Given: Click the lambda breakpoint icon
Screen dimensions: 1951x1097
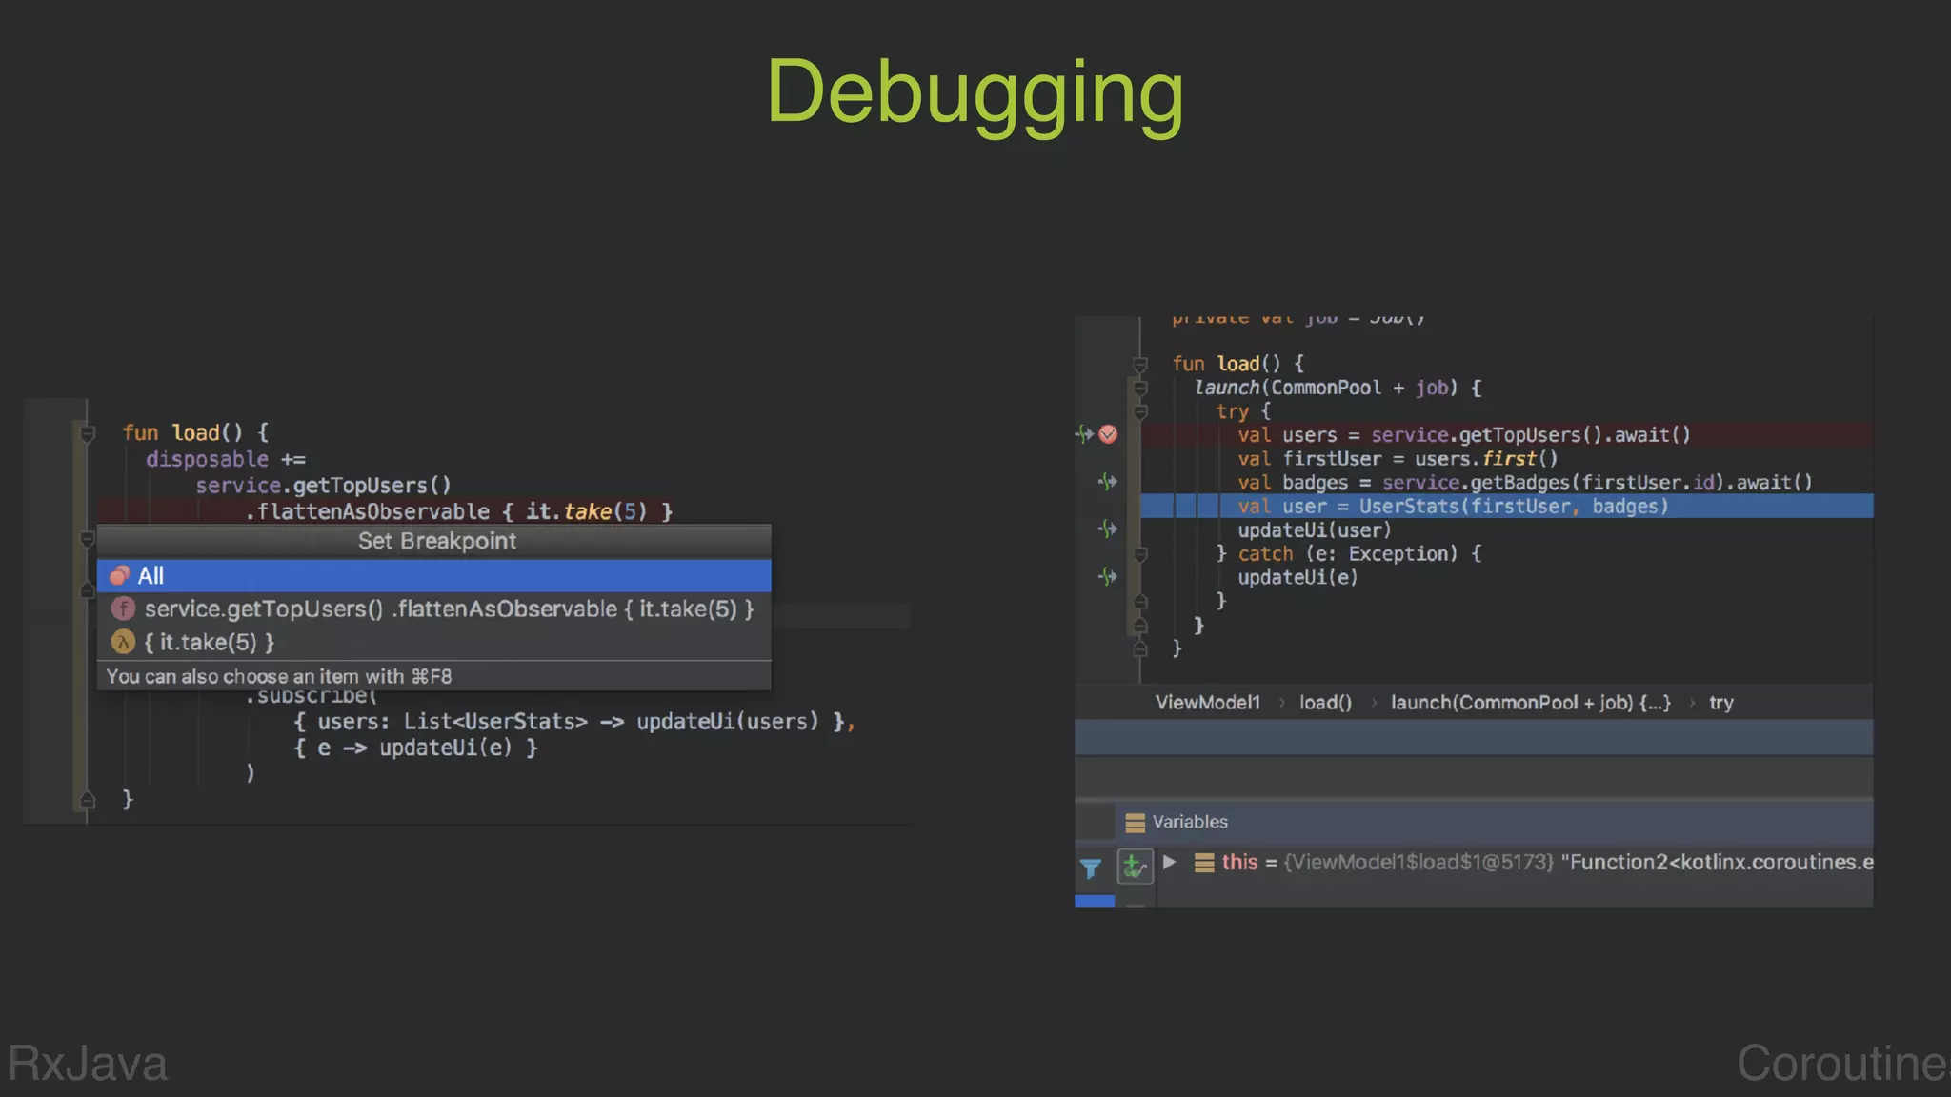Looking at the screenshot, I should 123,642.
